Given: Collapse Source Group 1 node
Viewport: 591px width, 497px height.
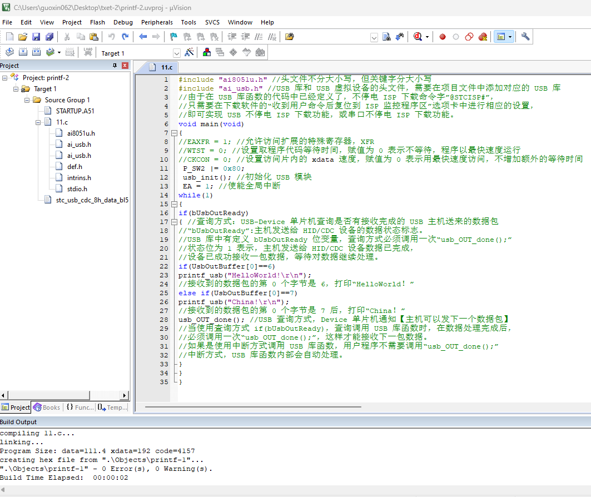Looking at the screenshot, I should [27, 100].
